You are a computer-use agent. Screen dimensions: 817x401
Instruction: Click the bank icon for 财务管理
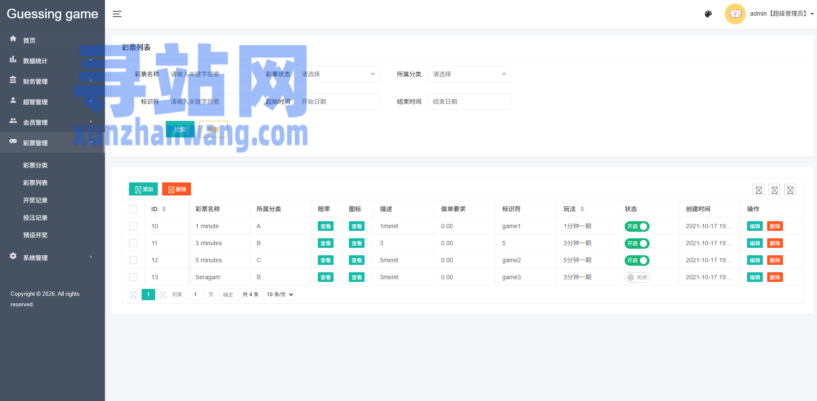[x=13, y=80]
